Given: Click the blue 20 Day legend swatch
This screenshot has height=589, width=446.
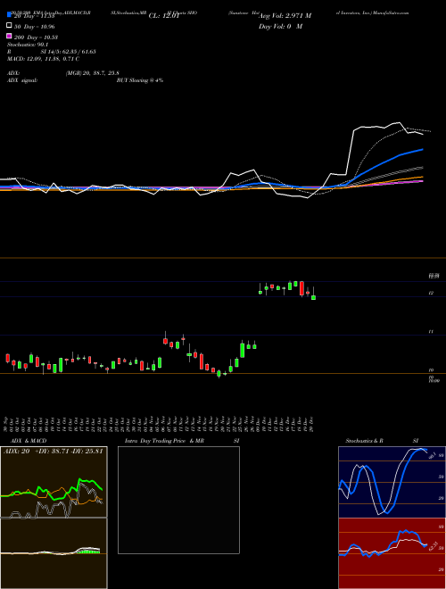Looking at the screenshot, I should click(x=9, y=15).
